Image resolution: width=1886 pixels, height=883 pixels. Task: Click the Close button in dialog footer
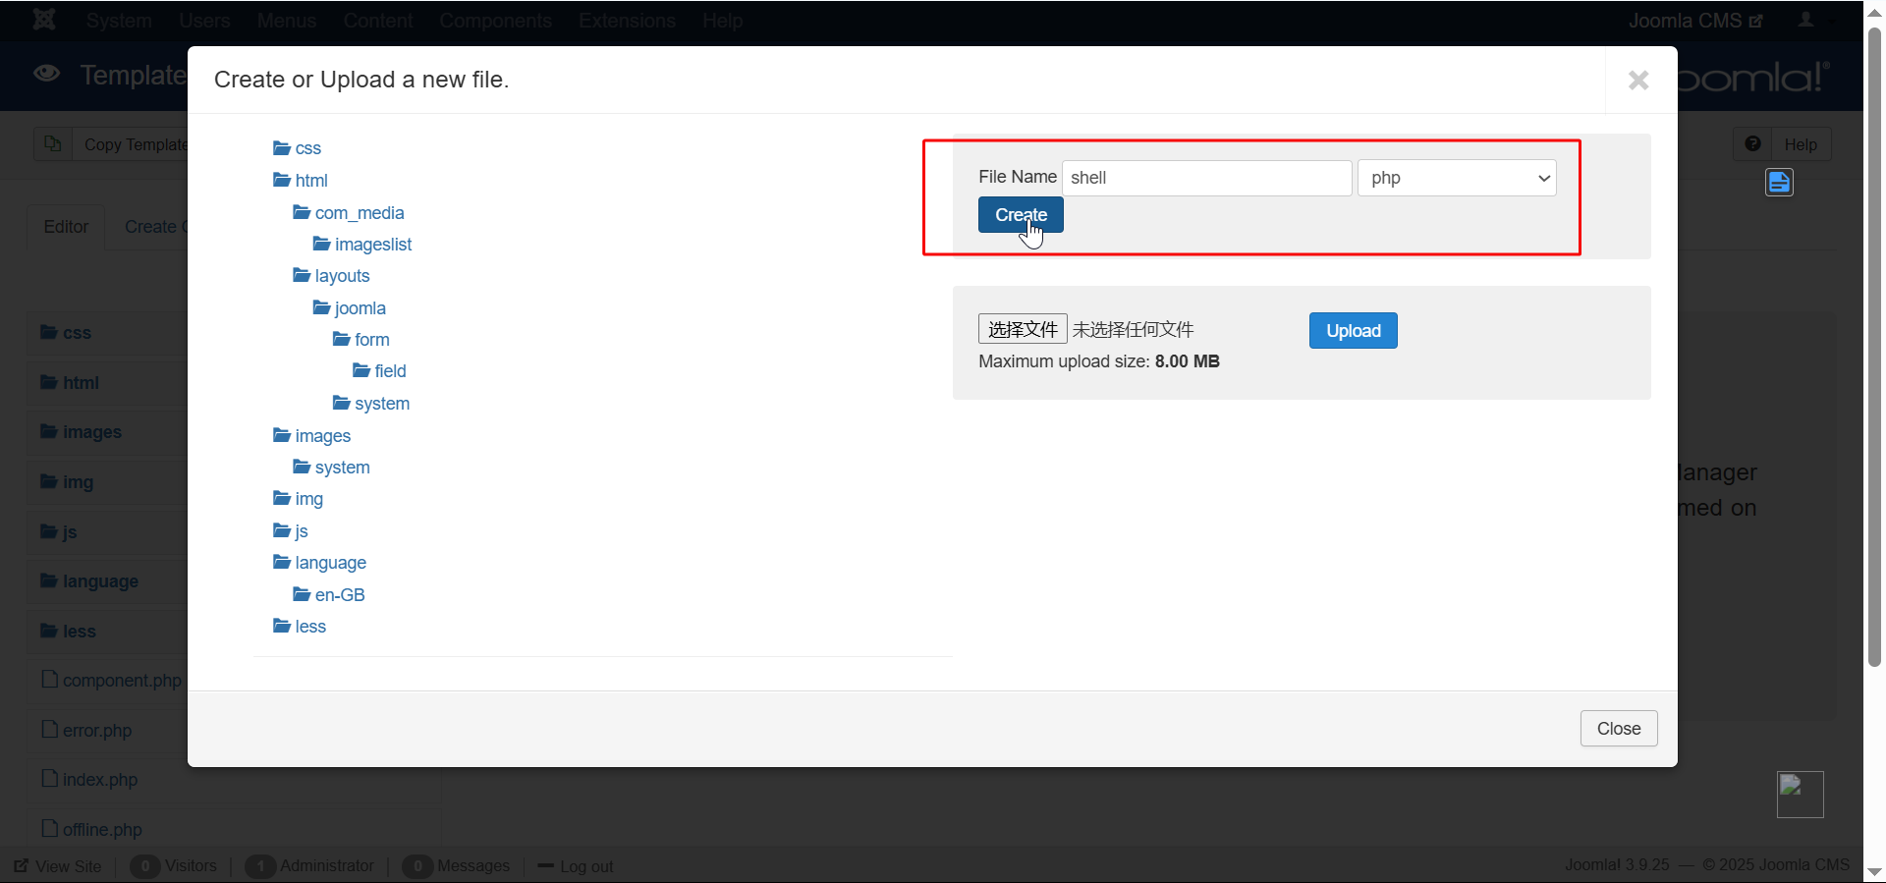(x=1618, y=729)
